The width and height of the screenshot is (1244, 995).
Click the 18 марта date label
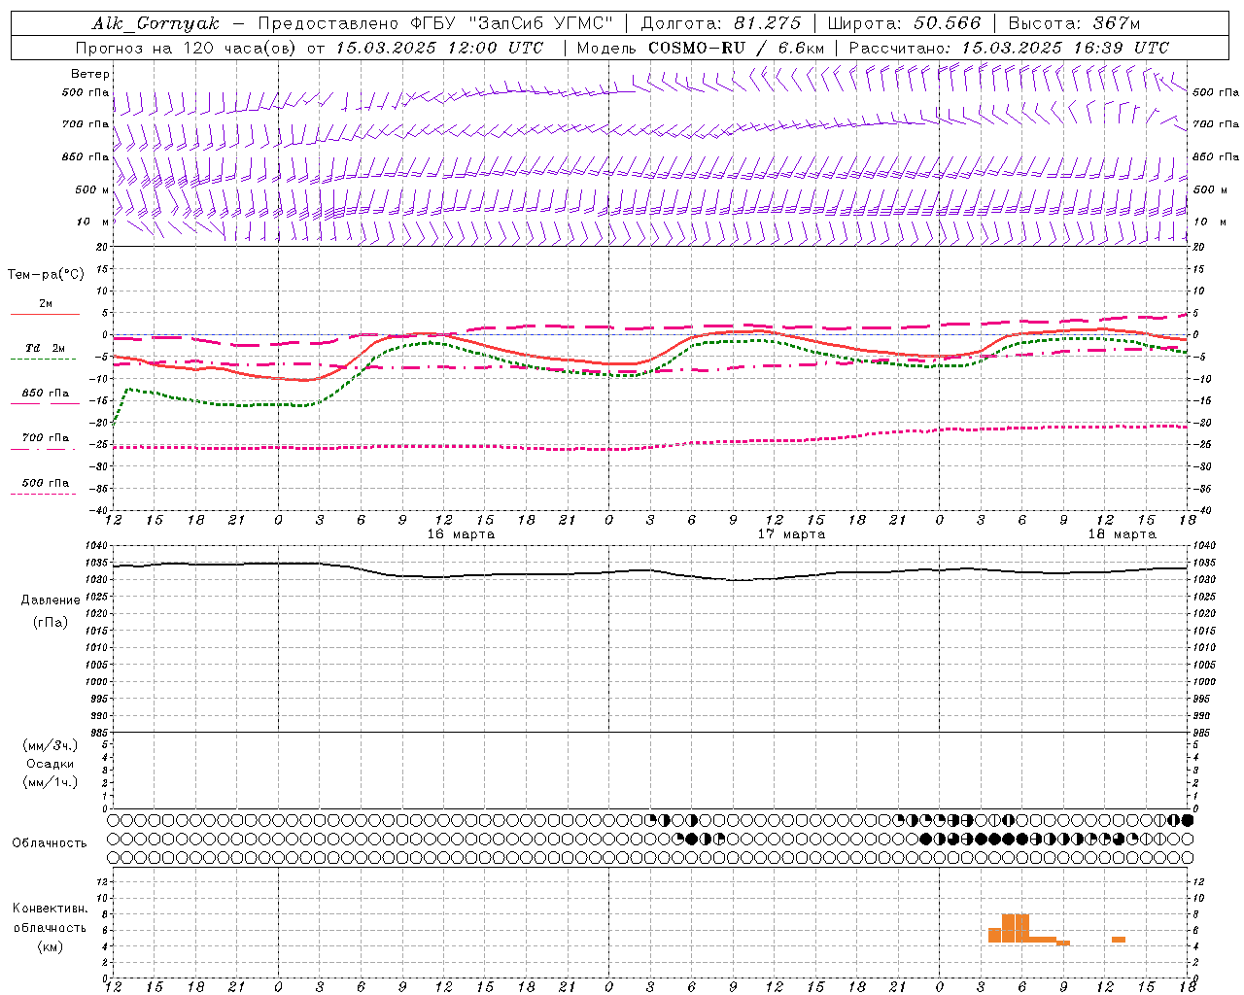point(1122,534)
